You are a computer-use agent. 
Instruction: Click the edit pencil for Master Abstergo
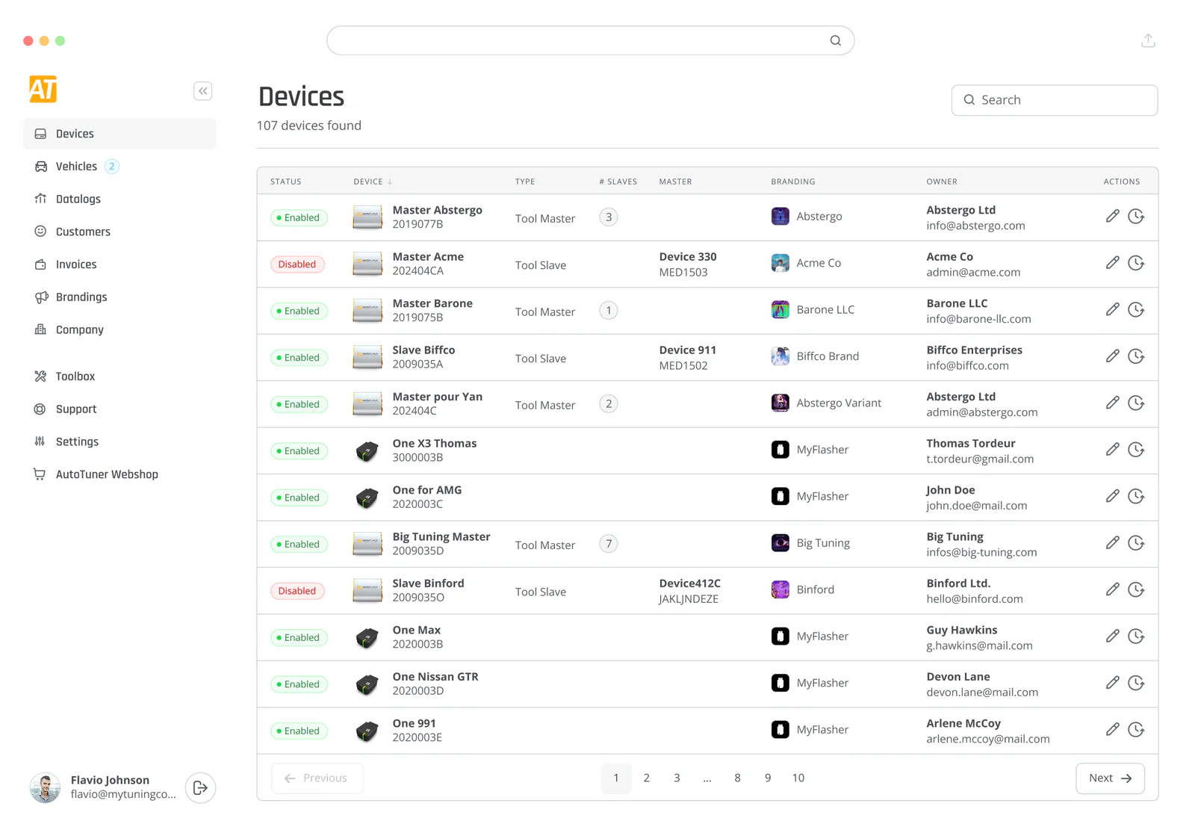[x=1112, y=217]
